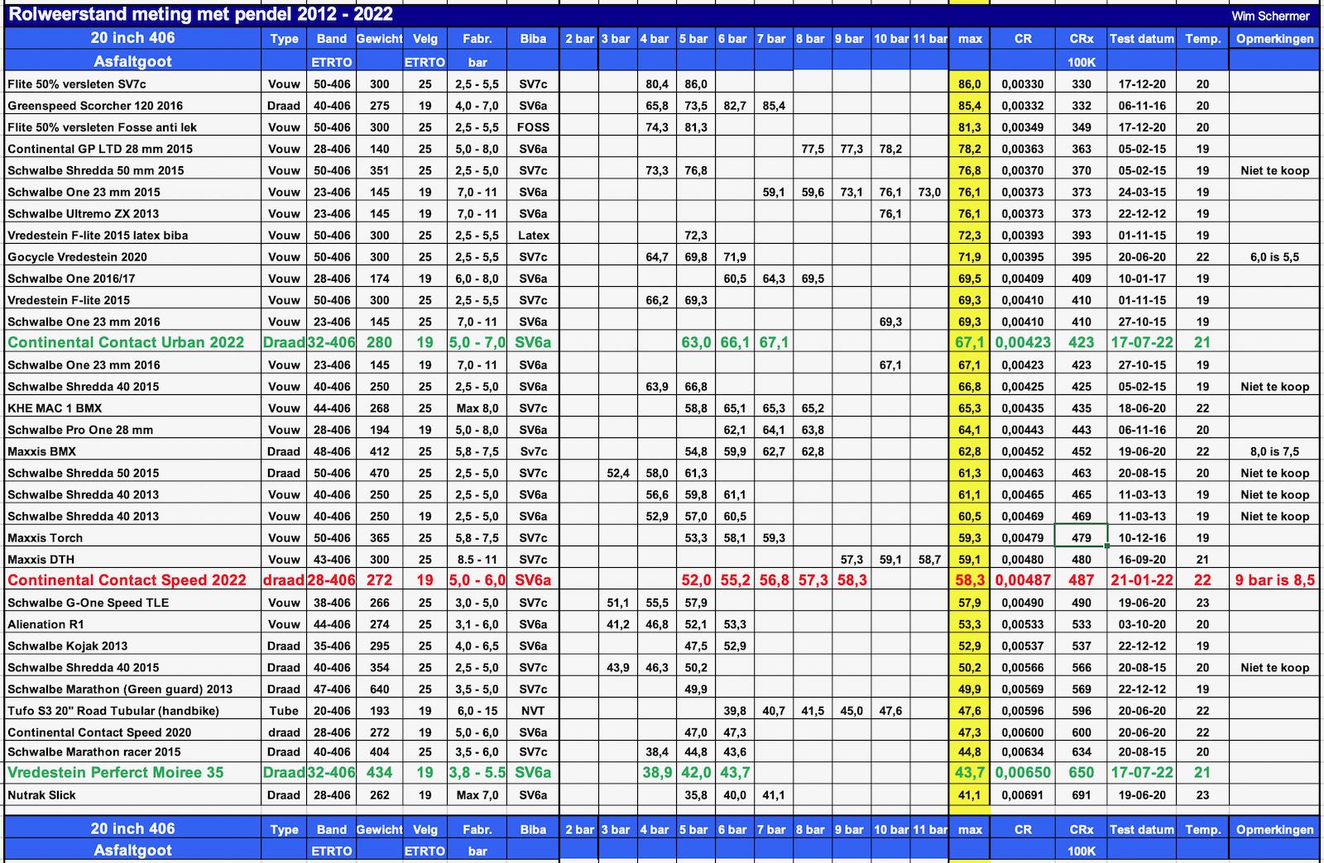Click the top 'Gewicht' column header
This screenshot has height=863, width=1324.
(379, 39)
